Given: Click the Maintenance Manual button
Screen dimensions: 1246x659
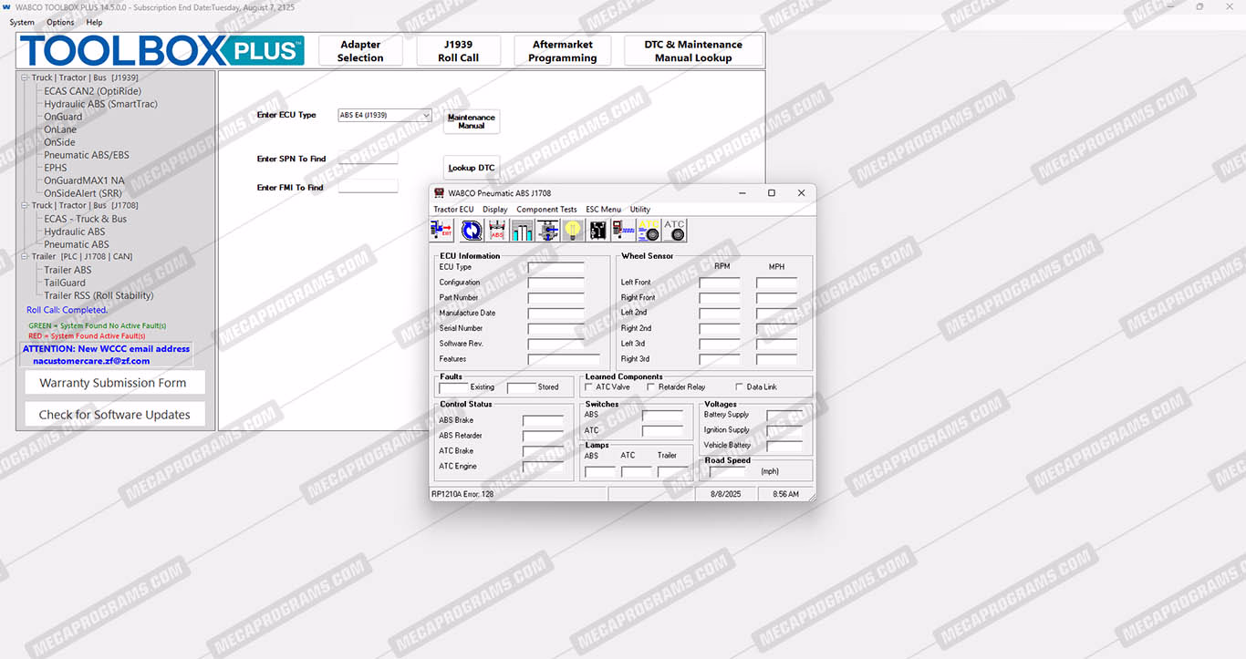Looking at the screenshot, I should (x=472, y=121).
